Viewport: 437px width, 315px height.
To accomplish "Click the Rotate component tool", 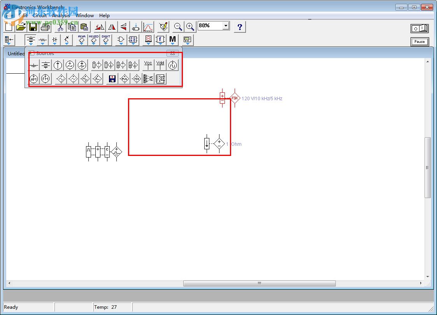I will (x=98, y=27).
